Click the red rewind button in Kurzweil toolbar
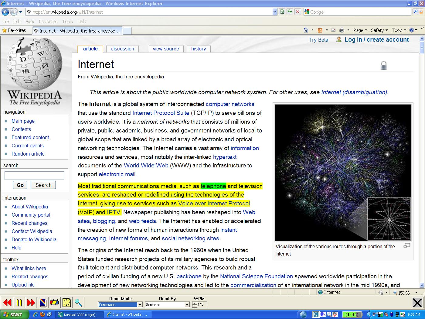 click(7, 303)
